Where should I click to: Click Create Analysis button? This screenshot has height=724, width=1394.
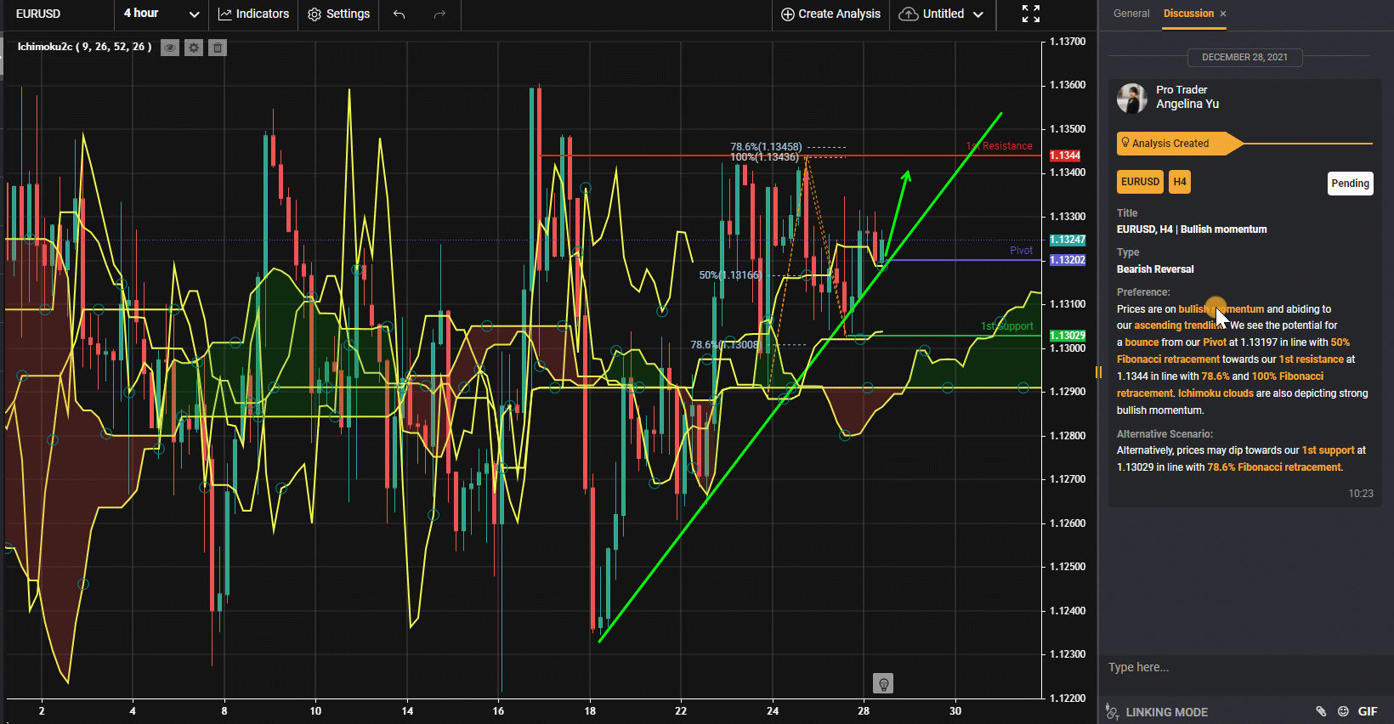(x=830, y=14)
